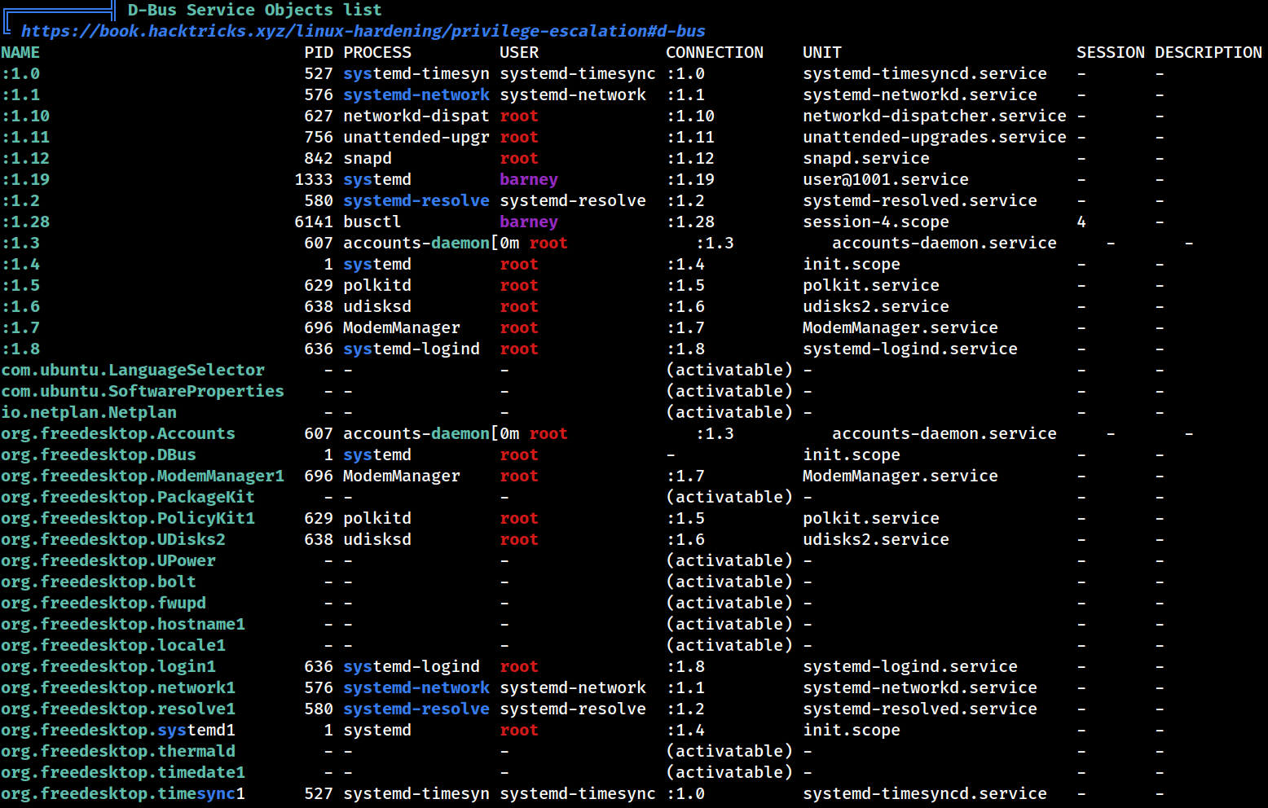Click unattended-upgrades.service unit name
Image resolution: width=1268 pixels, height=808 pixels.
point(935,137)
